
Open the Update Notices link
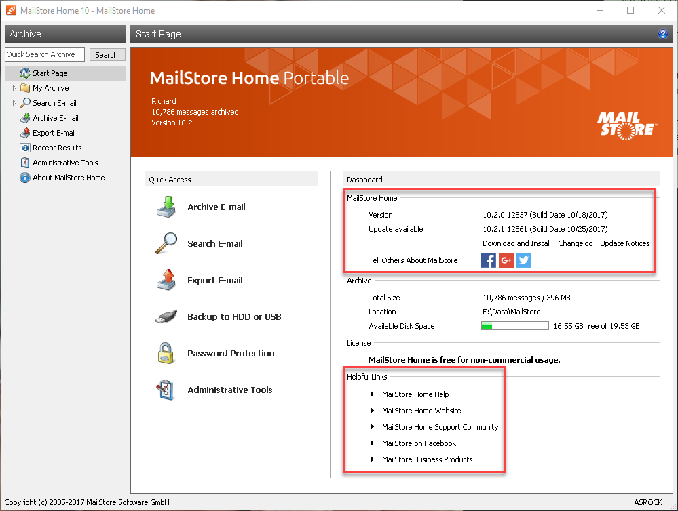coord(625,243)
